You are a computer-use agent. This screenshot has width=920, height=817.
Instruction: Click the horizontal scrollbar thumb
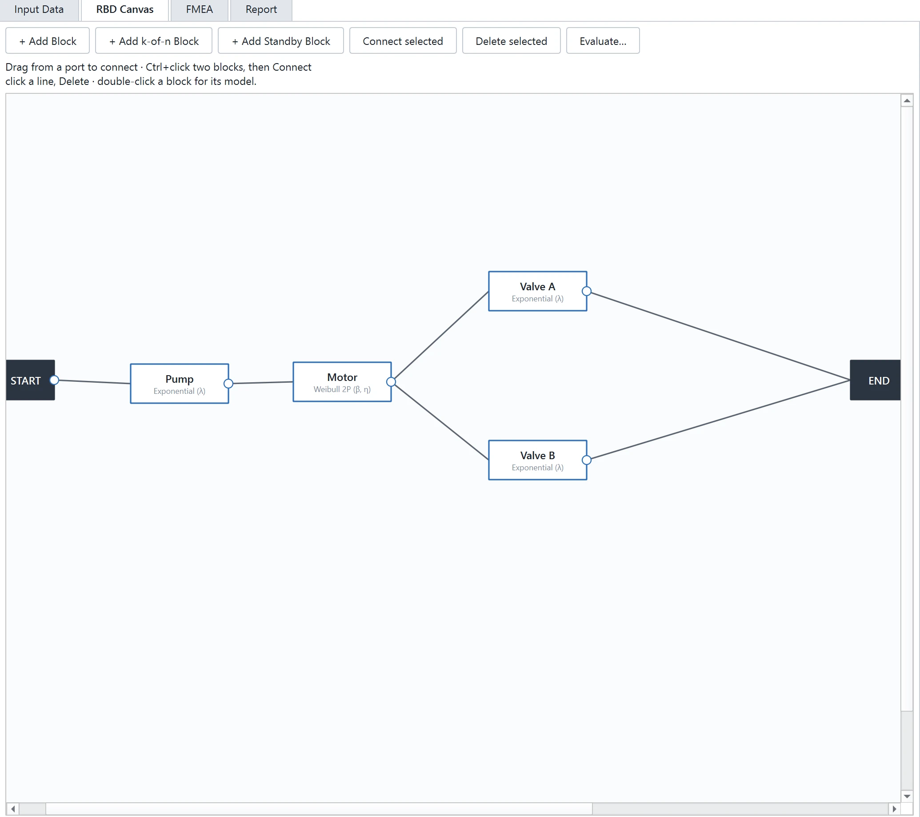point(319,809)
